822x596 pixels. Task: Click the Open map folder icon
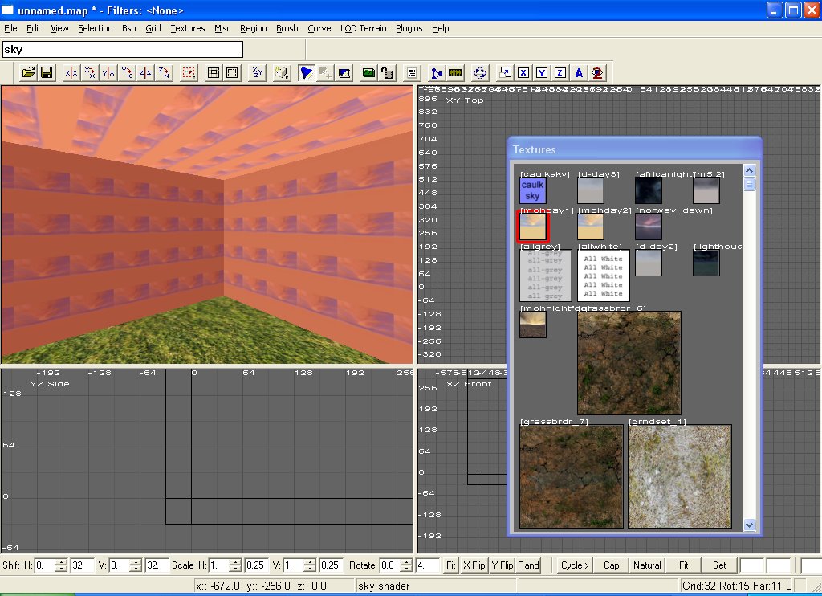coord(28,73)
